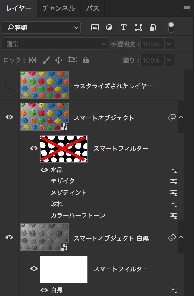Click the 水晶 filter entry
Viewport: 194px width, 296px height.
pos(57,170)
